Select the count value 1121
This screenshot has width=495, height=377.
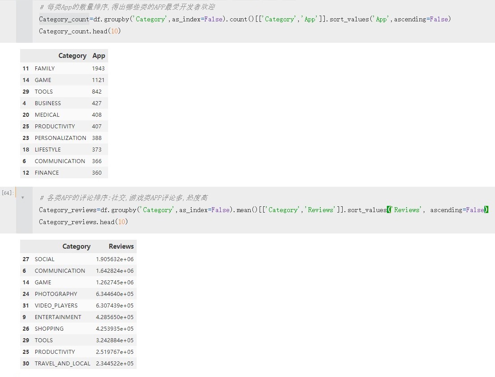[98, 80]
